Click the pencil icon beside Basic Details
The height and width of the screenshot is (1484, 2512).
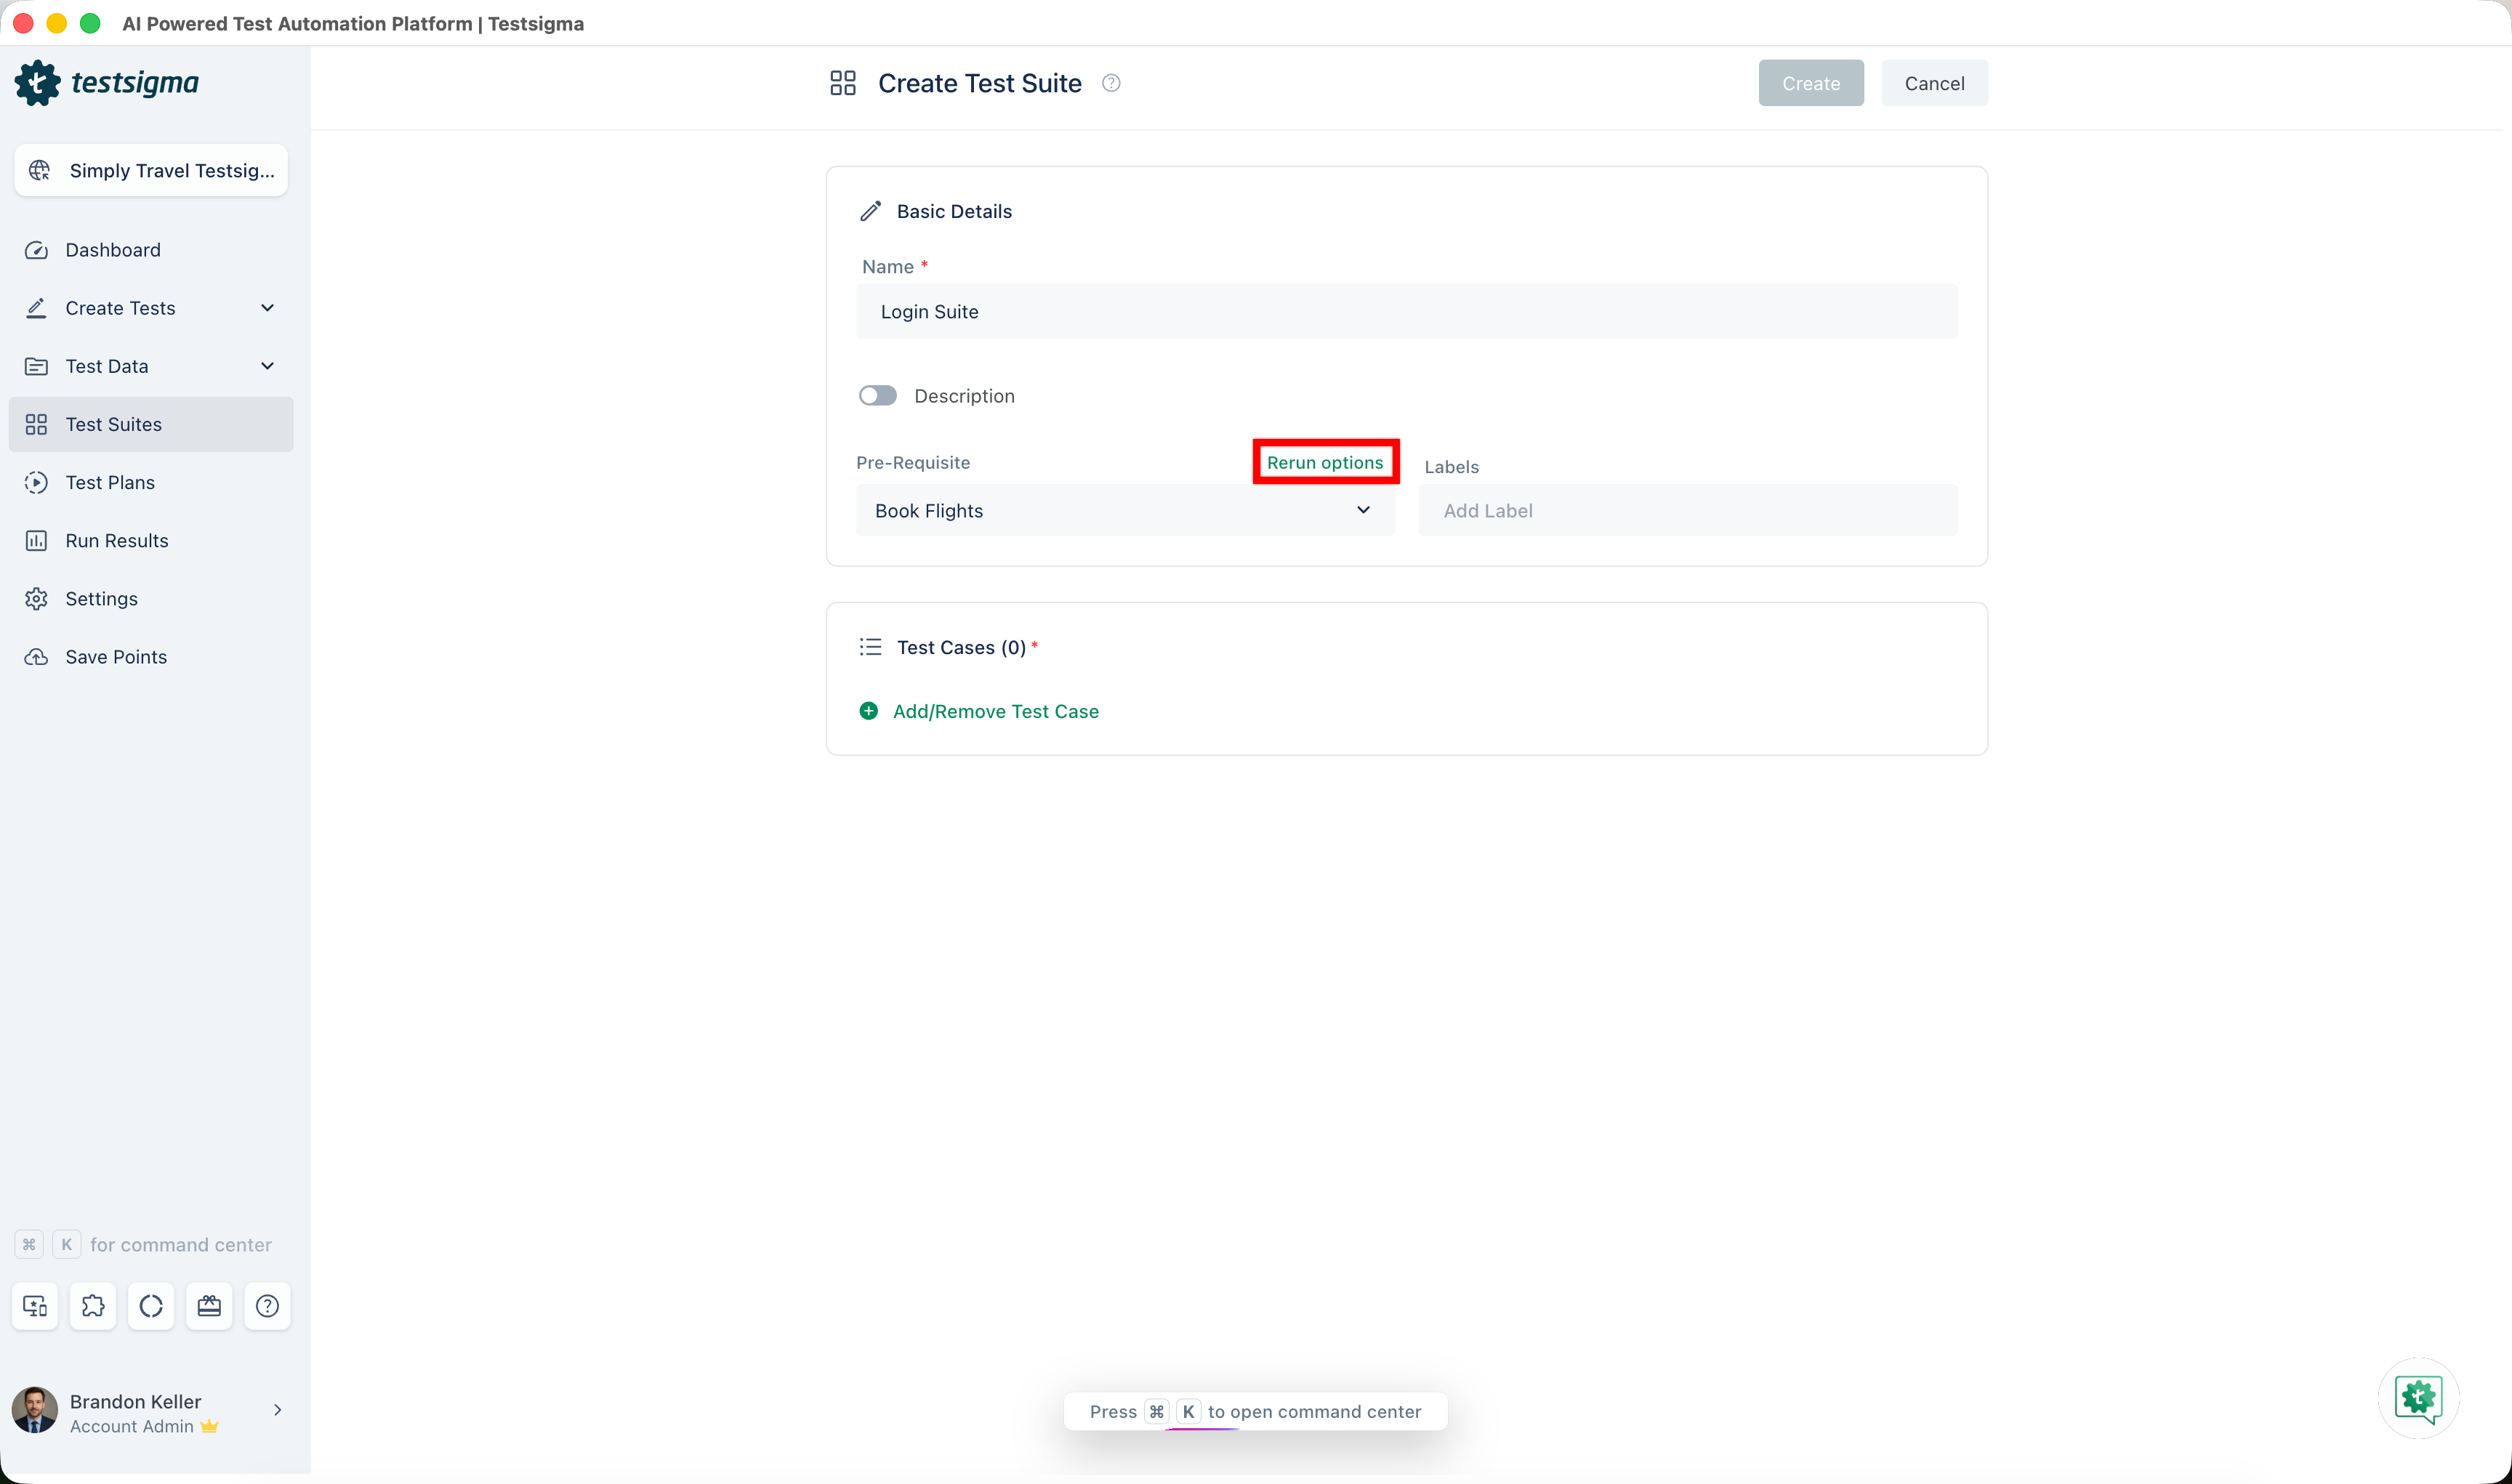point(871,211)
